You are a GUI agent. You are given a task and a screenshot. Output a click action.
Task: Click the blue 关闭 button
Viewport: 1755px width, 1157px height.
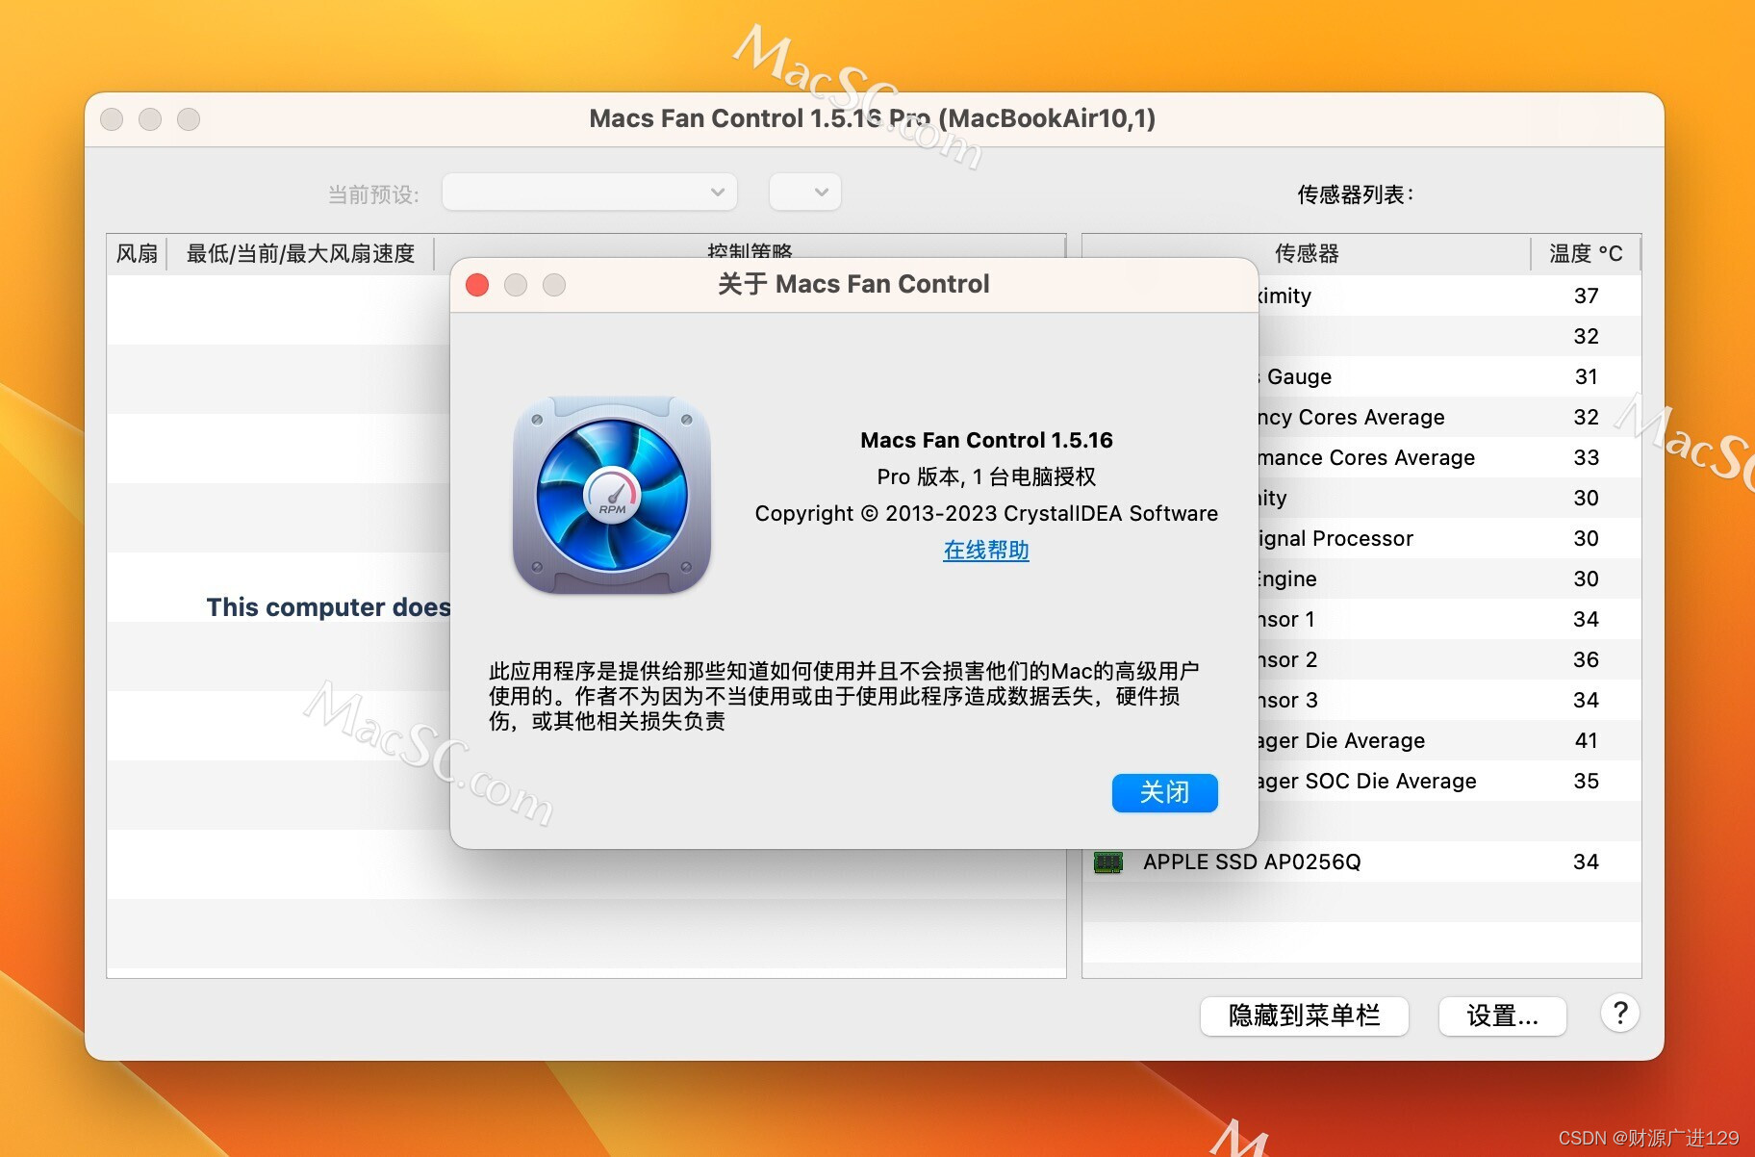pos(1164,793)
